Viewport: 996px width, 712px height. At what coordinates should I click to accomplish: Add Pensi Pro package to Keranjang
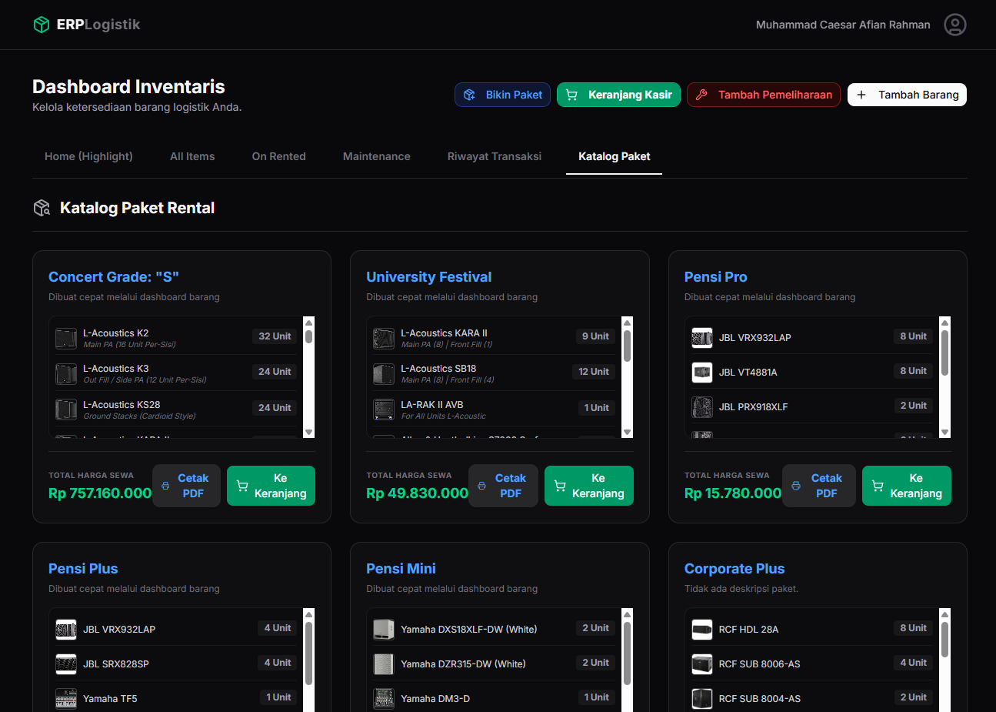point(907,486)
